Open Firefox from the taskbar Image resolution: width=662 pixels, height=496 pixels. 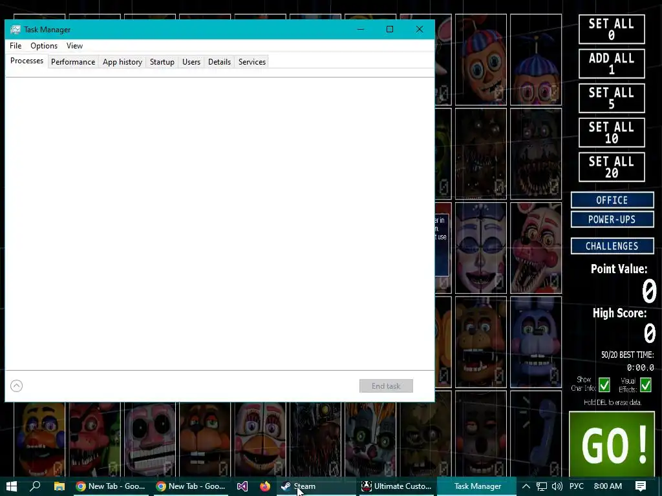tap(264, 486)
